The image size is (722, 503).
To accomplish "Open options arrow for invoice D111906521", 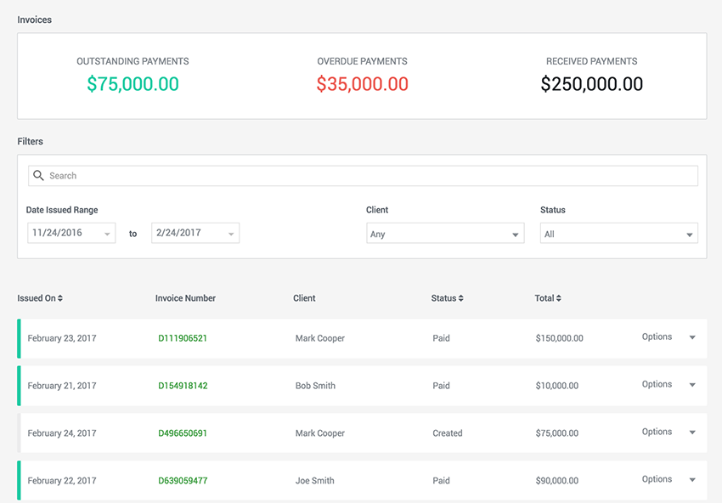I will click(x=692, y=337).
